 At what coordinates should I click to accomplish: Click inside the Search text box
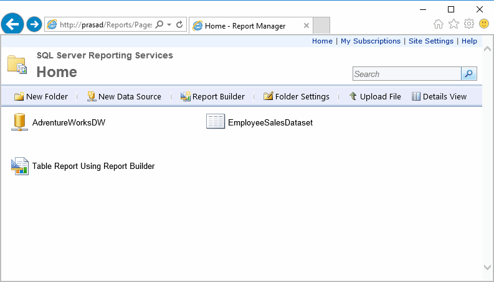pyautogui.click(x=406, y=74)
